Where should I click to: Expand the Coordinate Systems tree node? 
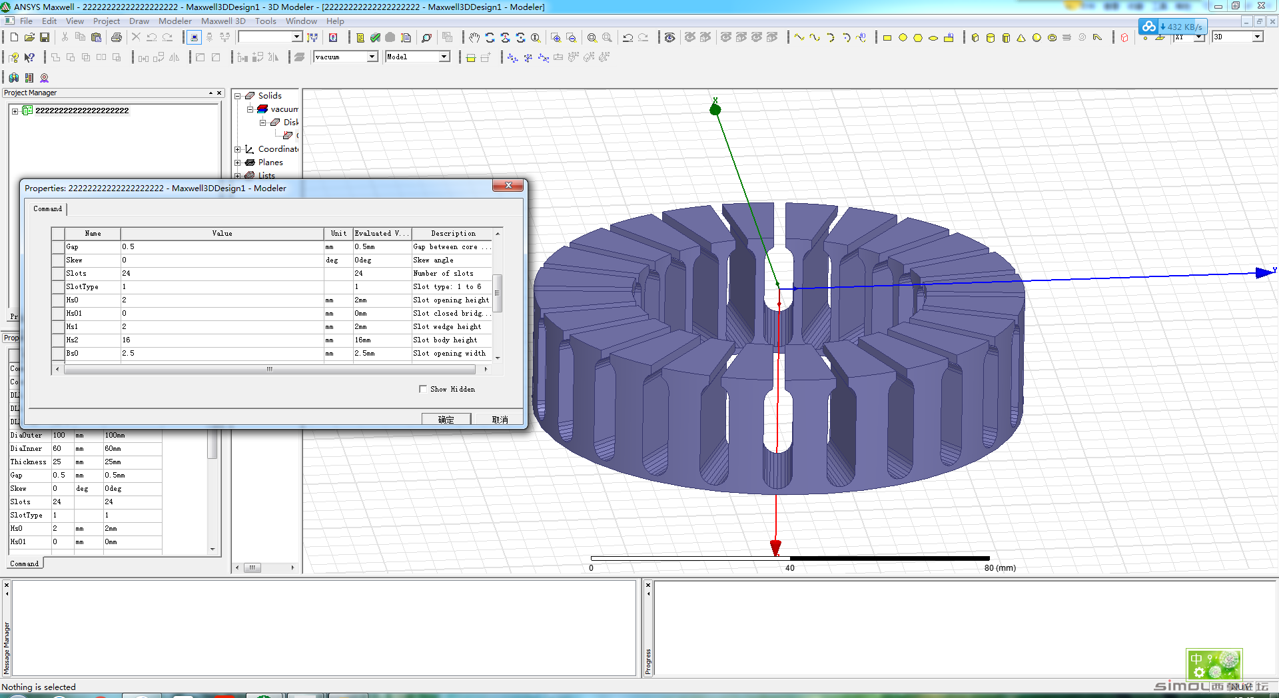[237, 149]
